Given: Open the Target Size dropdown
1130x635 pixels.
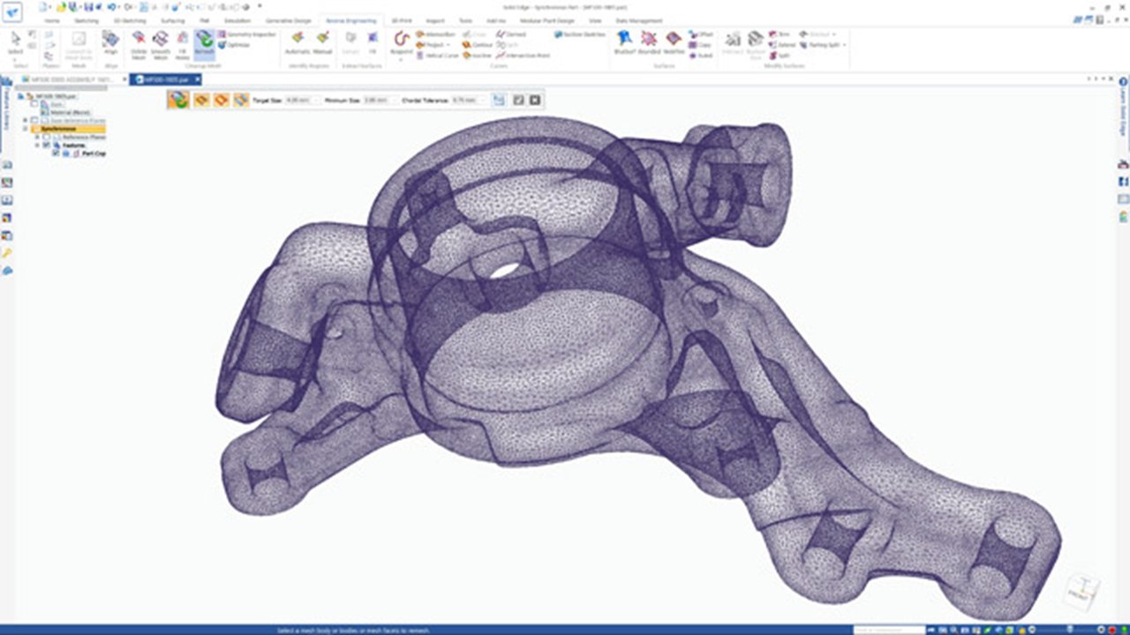Looking at the screenshot, I should pyautogui.click(x=314, y=101).
